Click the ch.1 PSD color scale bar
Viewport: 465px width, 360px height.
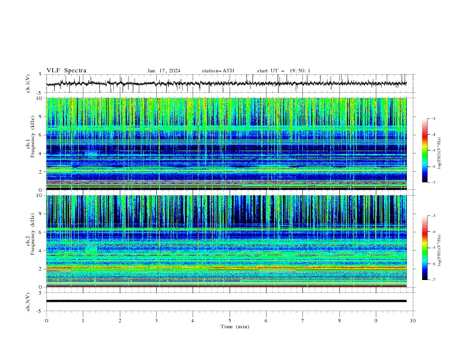[424, 151]
